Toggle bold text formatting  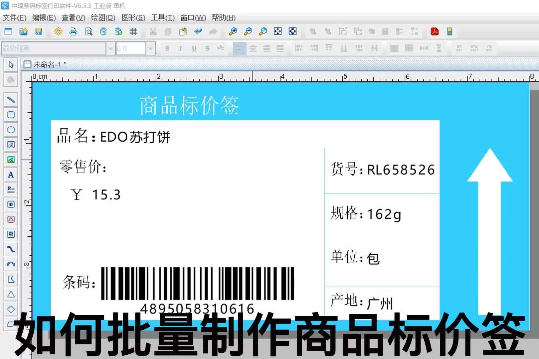(167, 48)
